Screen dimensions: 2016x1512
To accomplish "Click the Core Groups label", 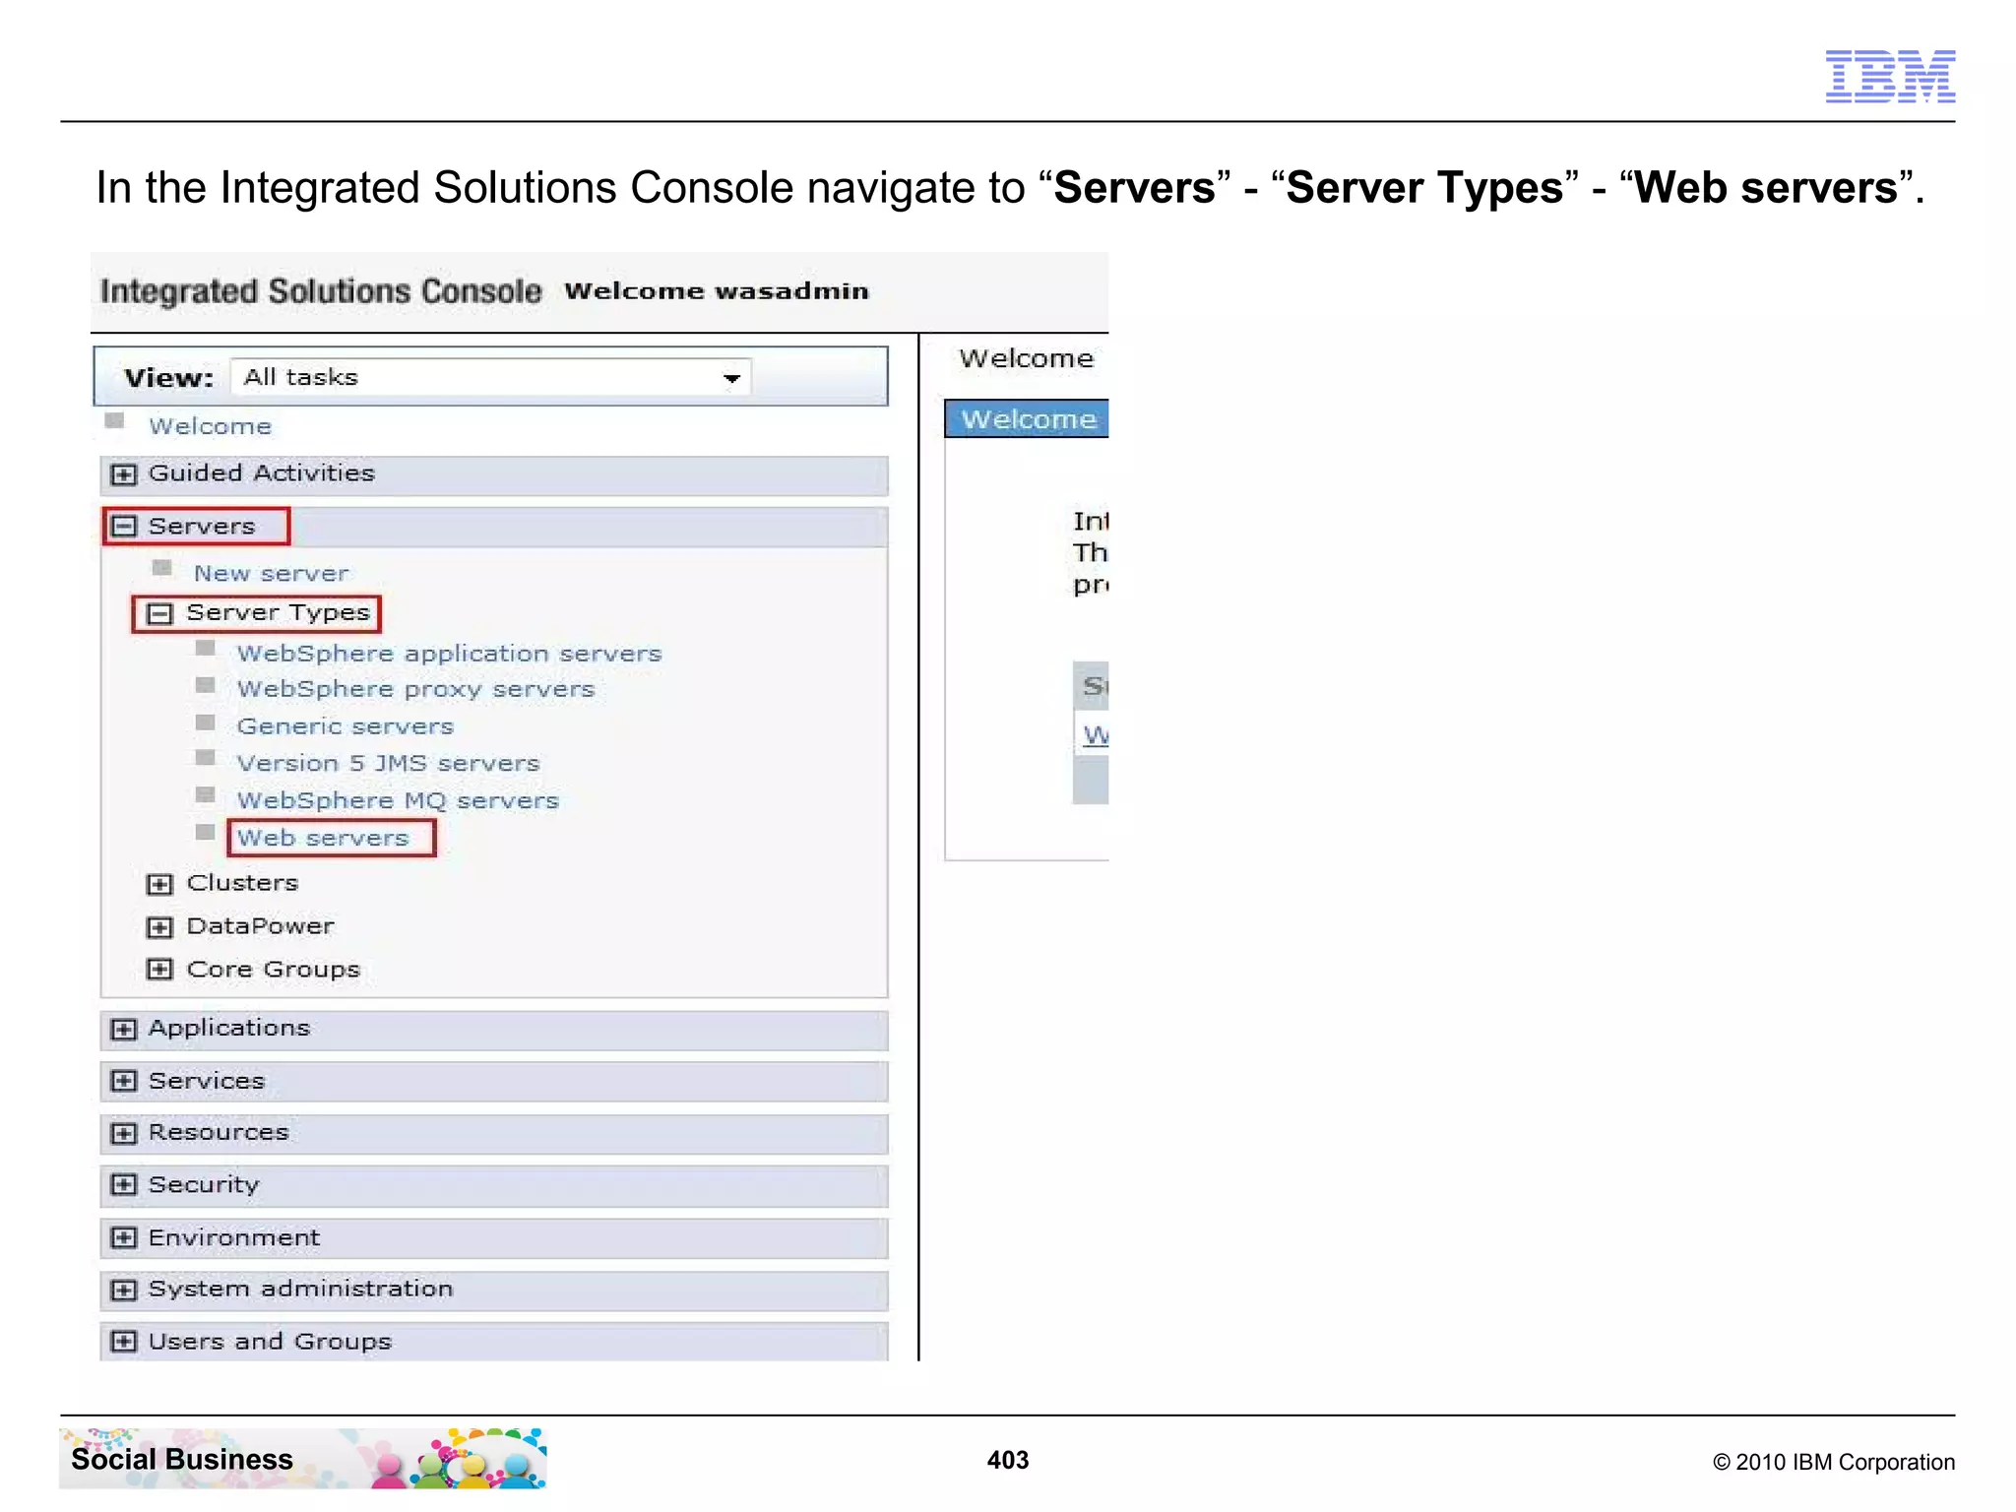I will point(274,970).
